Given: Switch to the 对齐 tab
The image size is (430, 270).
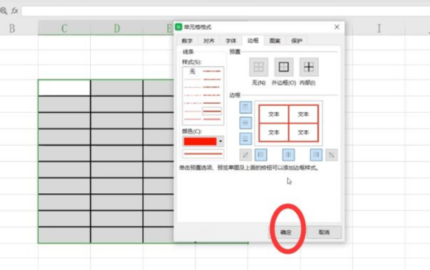Looking at the screenshot, I should tap(209, 41).
